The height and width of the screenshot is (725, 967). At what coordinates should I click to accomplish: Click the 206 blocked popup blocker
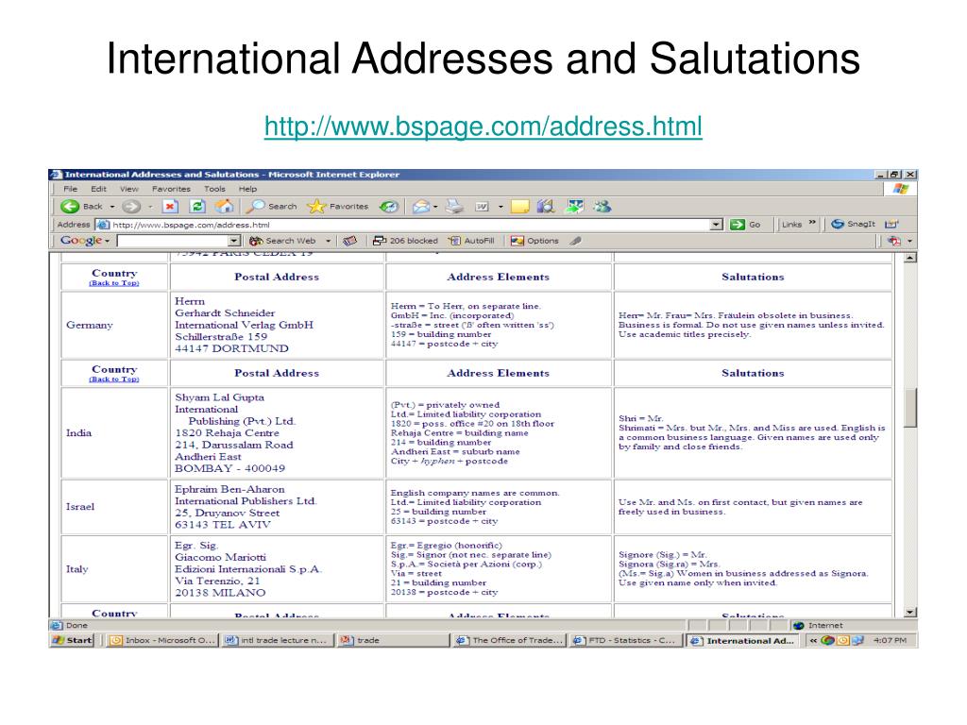pos(405,241)
